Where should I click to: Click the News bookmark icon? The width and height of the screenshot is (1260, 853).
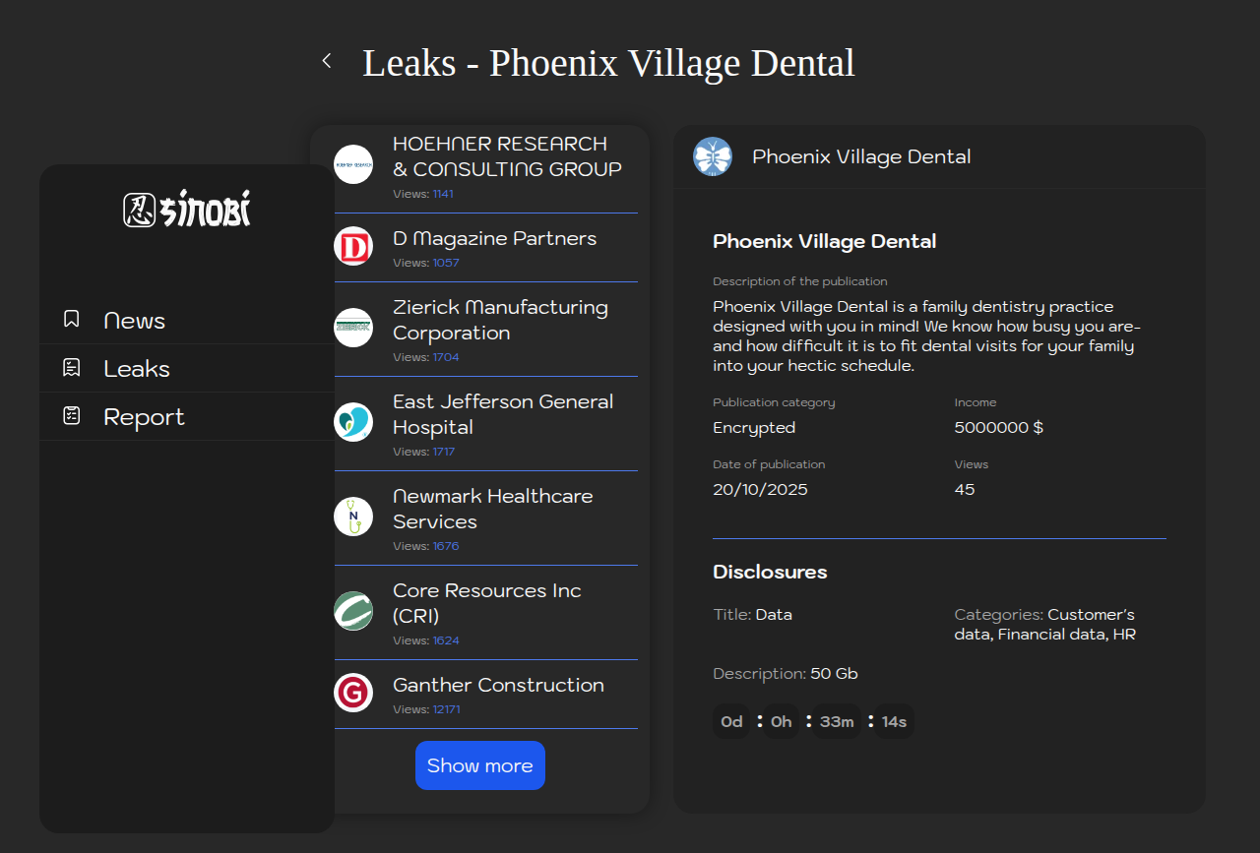pyautogui.click(x=72, y=319)
